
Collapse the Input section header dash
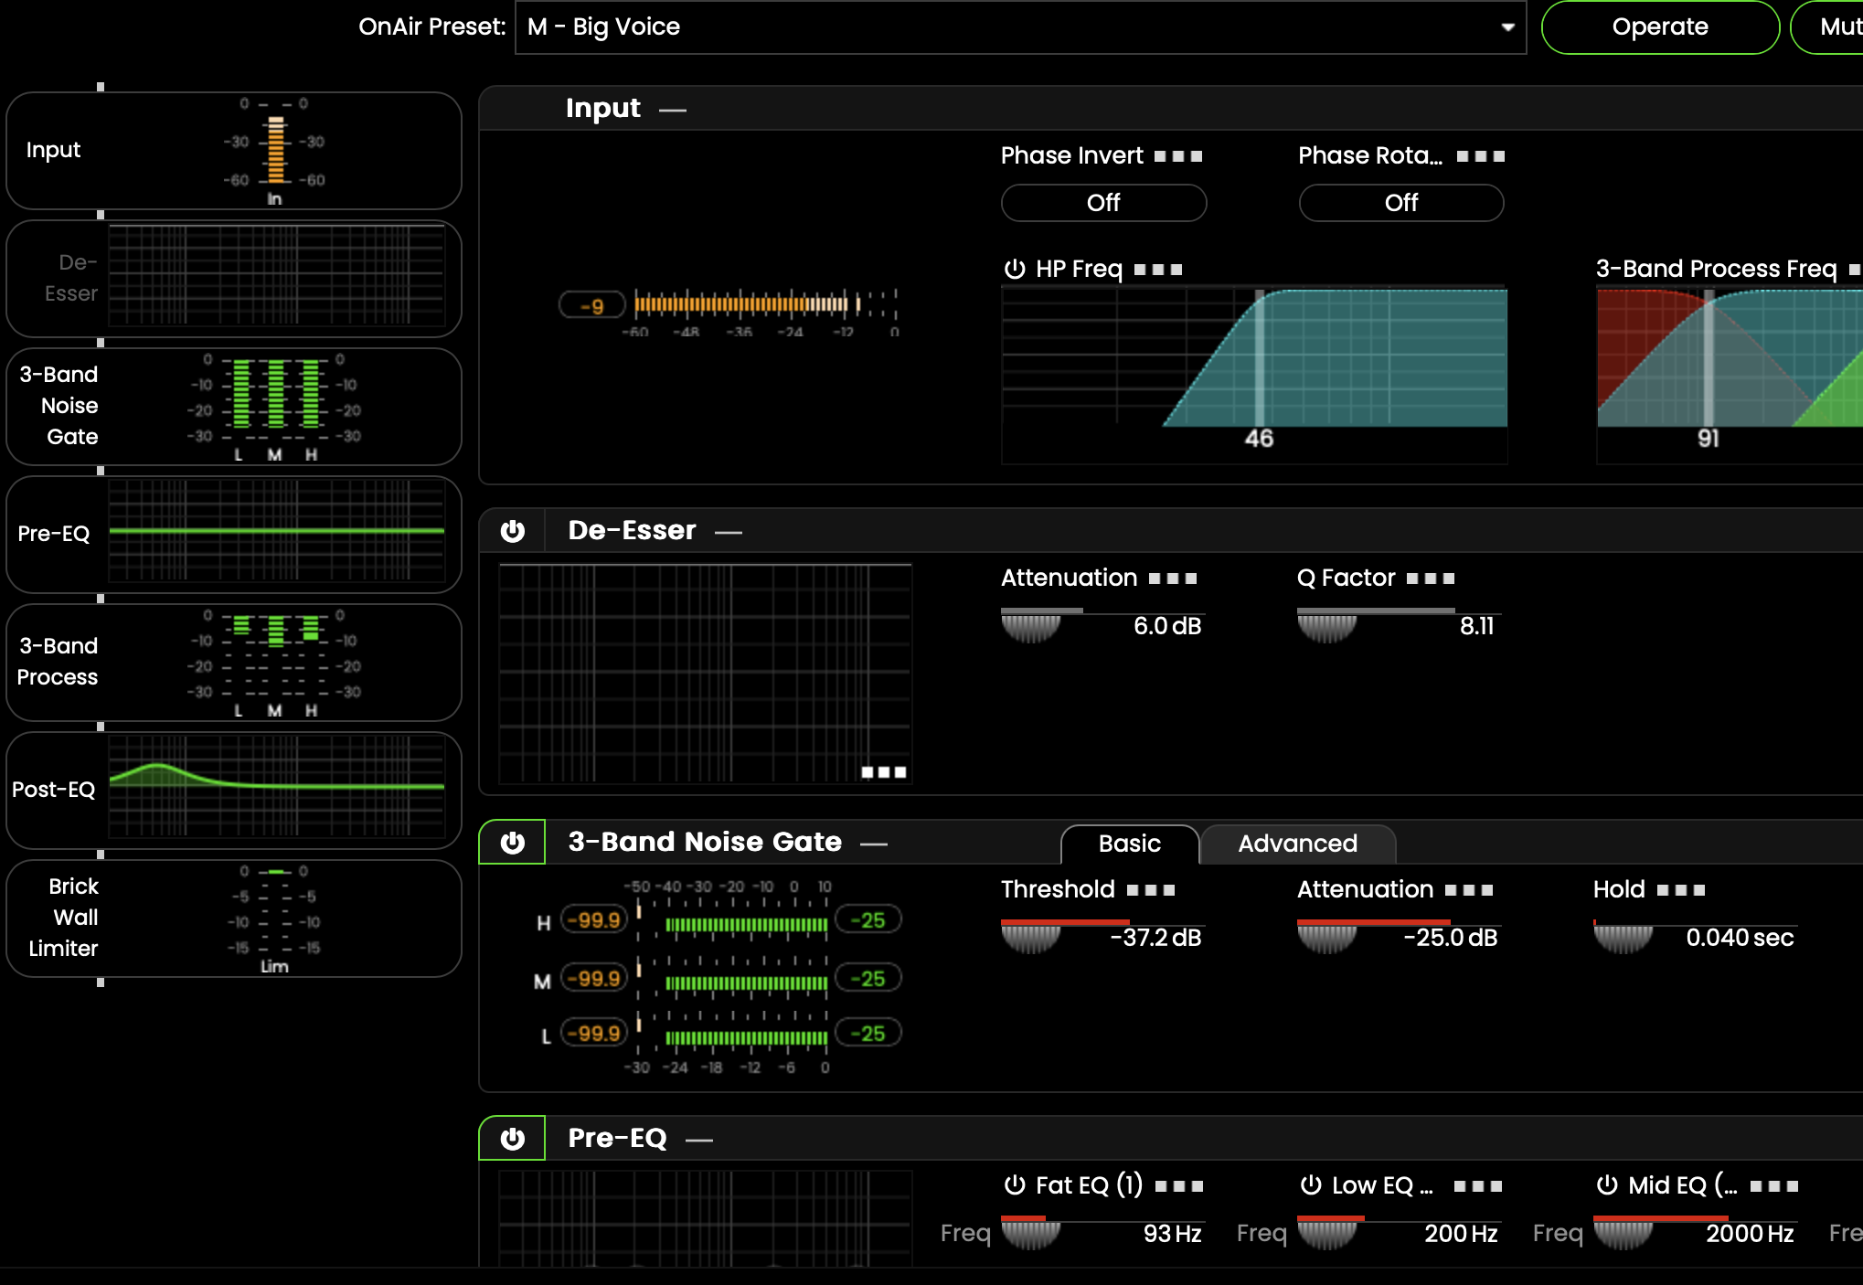[x=673, y=111]
